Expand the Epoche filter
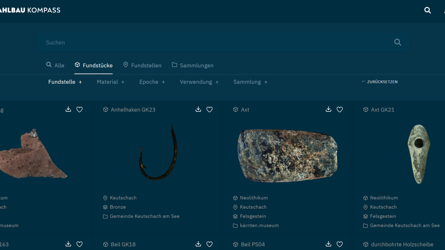Viewport: 445px width, 250px height. [152, 82]
